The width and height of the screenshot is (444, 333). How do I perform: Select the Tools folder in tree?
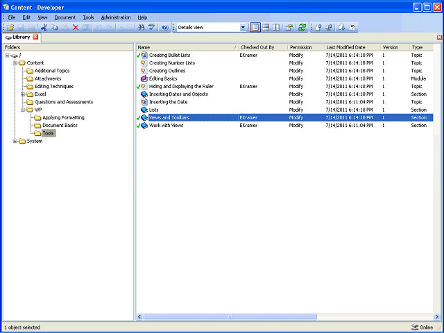click(x=49, y=133)
